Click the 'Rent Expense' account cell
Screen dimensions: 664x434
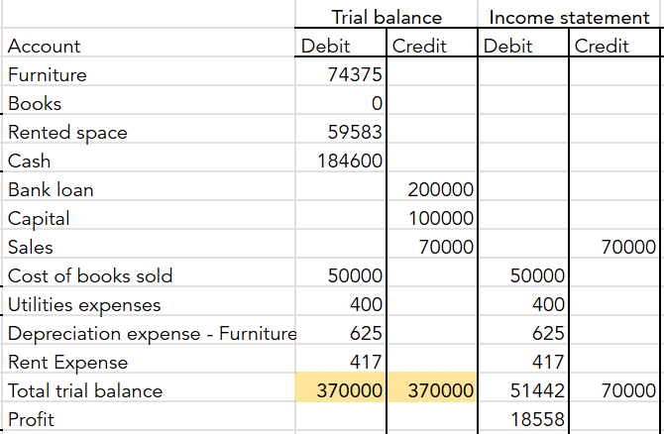pos(149,360)
